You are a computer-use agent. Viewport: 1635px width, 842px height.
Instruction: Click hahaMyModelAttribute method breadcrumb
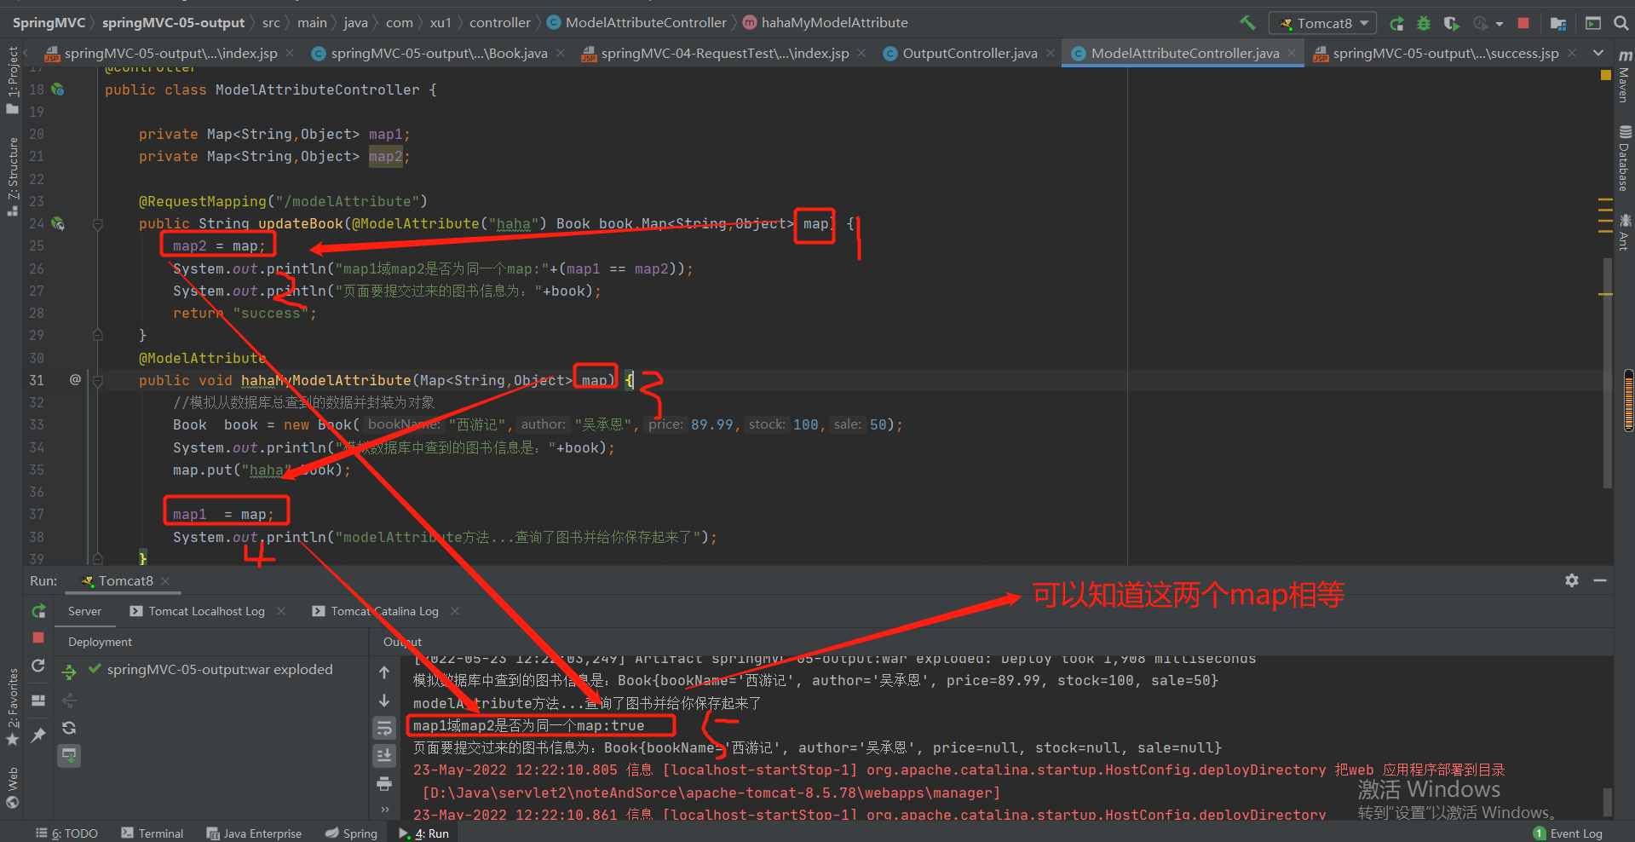pos(826,23)
